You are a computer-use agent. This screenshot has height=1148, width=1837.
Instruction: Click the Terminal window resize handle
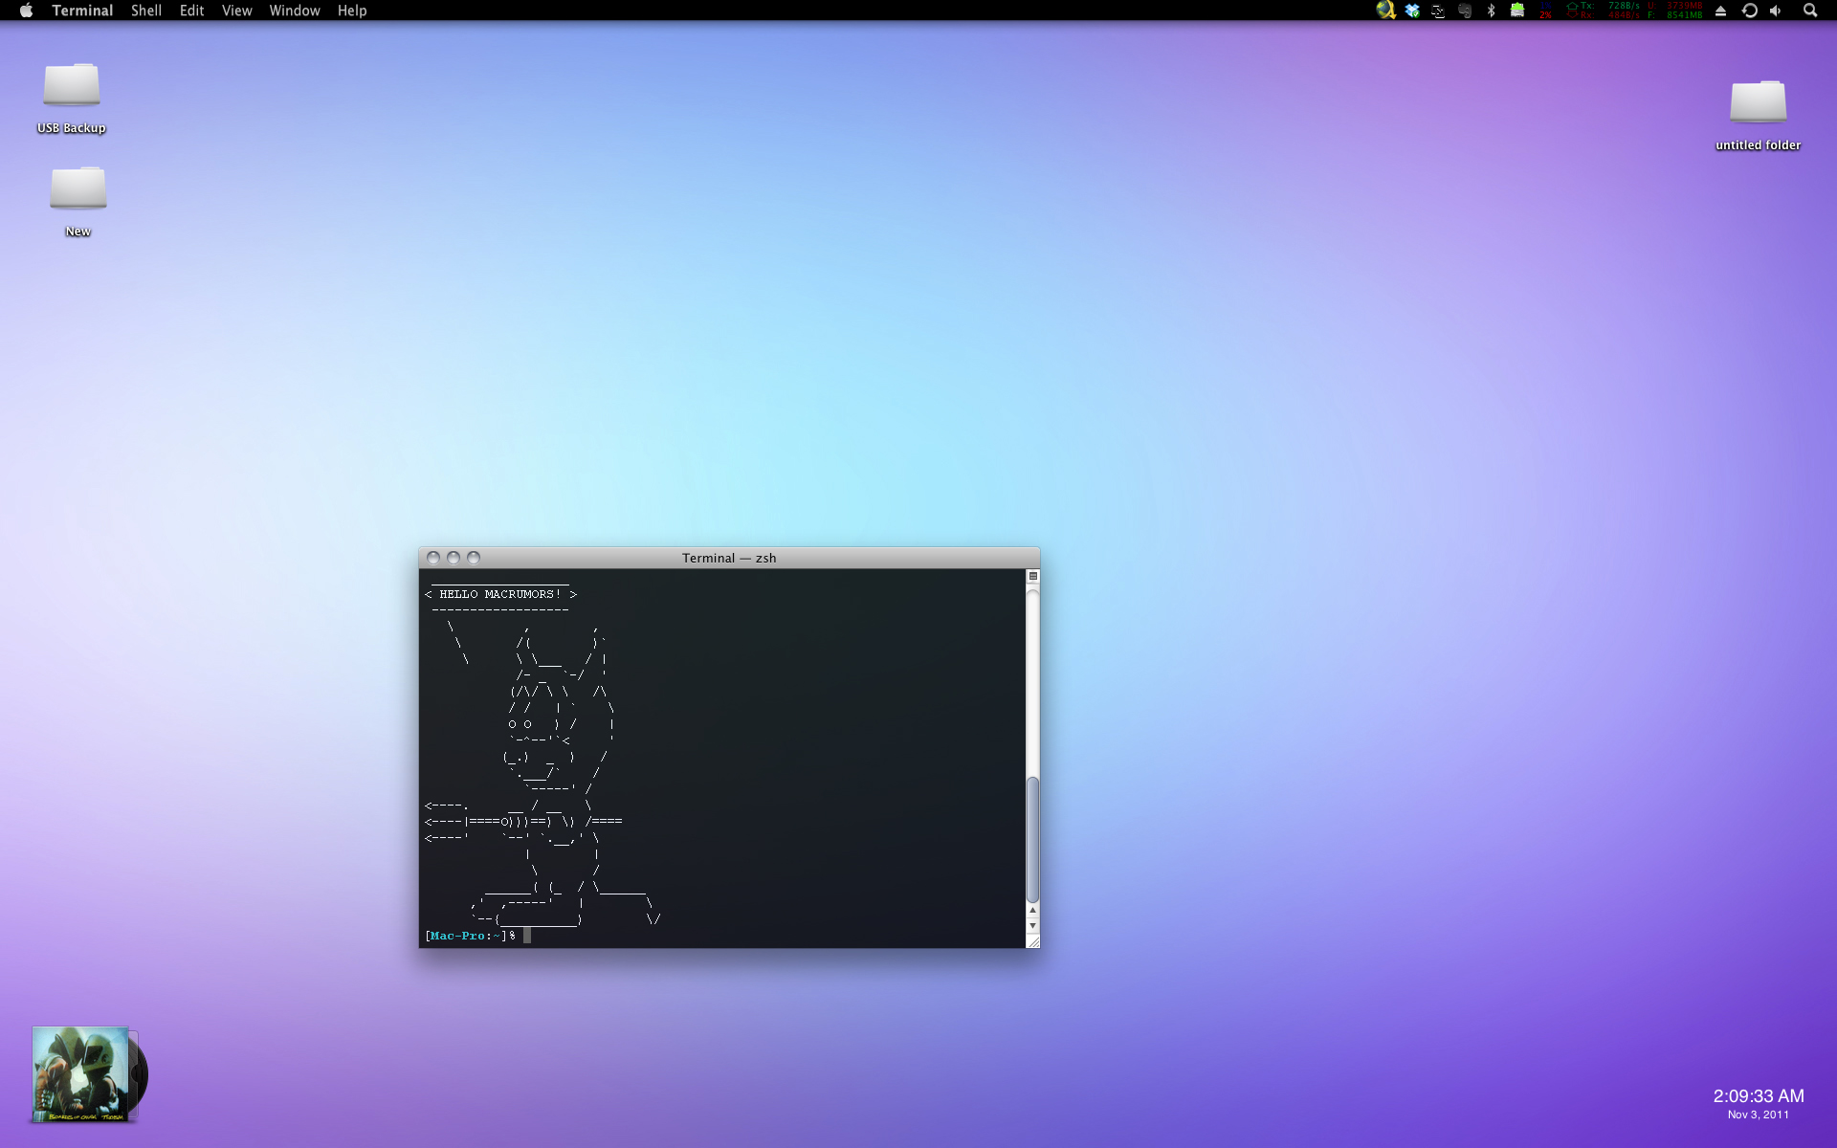click(1033, 941)
